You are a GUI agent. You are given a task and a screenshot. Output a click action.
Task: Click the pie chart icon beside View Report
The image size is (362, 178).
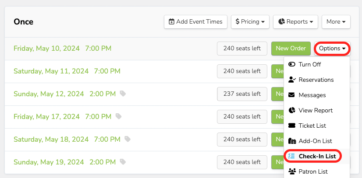292,110
